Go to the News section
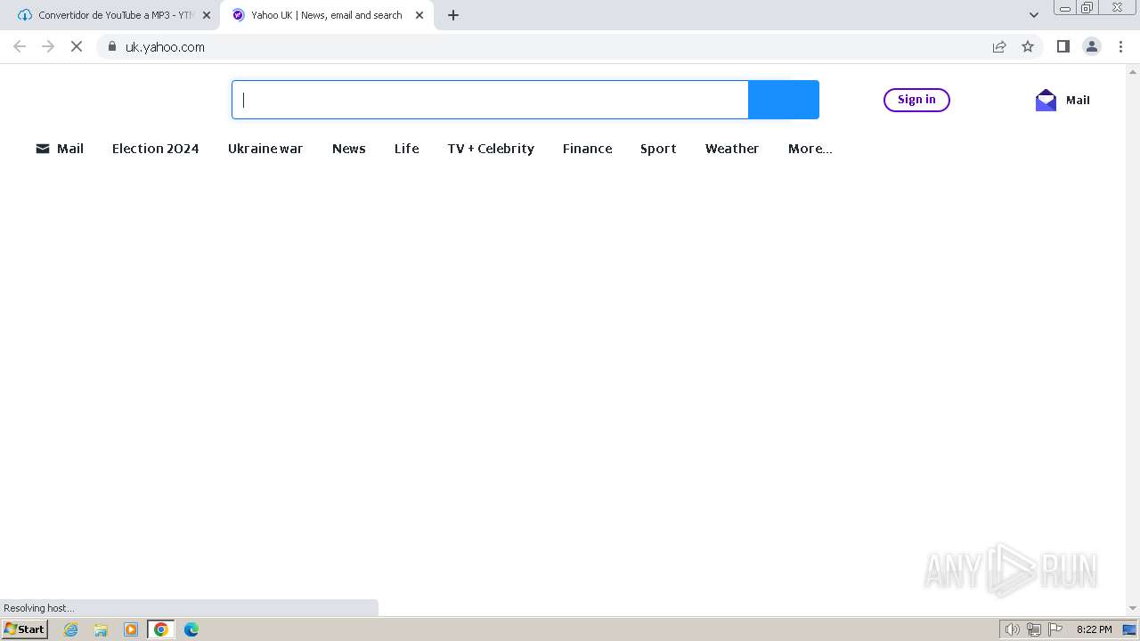The image size is (1140, 641). pyautogui.click(x=349, y=149)
